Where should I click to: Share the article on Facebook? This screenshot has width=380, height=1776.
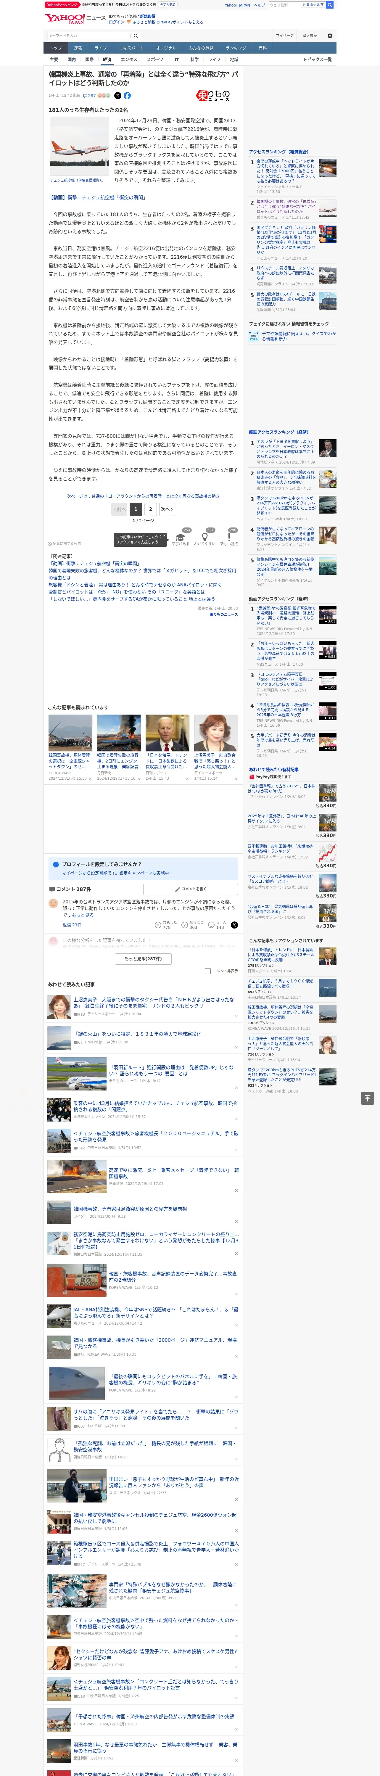pyautogui.click(x=127, y=96)
